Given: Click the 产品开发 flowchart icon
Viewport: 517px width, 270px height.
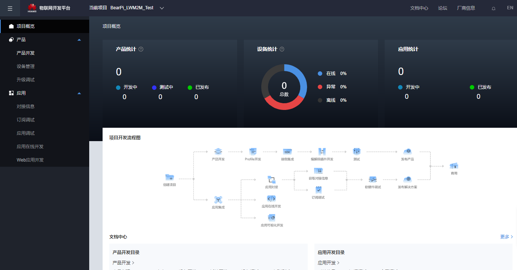Looking at the screenshot, I should coord(218,152).
